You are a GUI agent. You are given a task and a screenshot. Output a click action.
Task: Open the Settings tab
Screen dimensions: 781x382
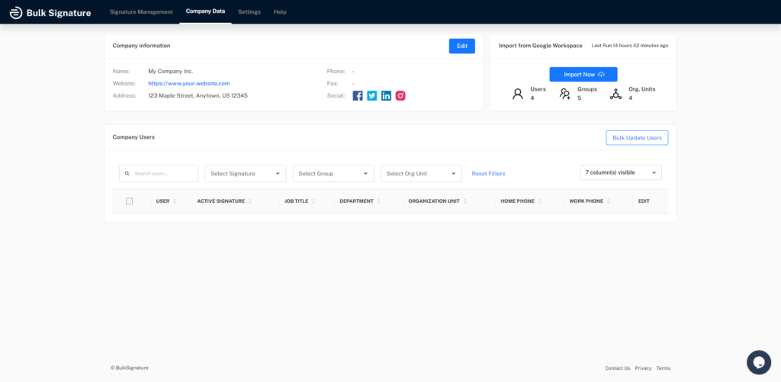[x=249, y=11]
